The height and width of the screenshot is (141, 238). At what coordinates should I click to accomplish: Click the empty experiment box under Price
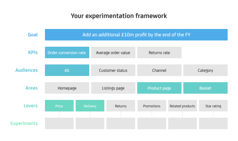pyautogui.click(x=59, y=124)
